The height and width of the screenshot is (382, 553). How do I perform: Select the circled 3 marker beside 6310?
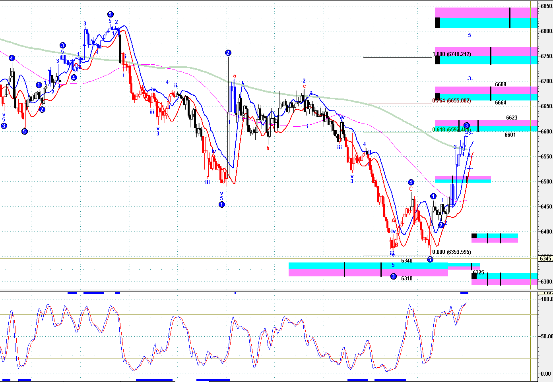[393, 276]
